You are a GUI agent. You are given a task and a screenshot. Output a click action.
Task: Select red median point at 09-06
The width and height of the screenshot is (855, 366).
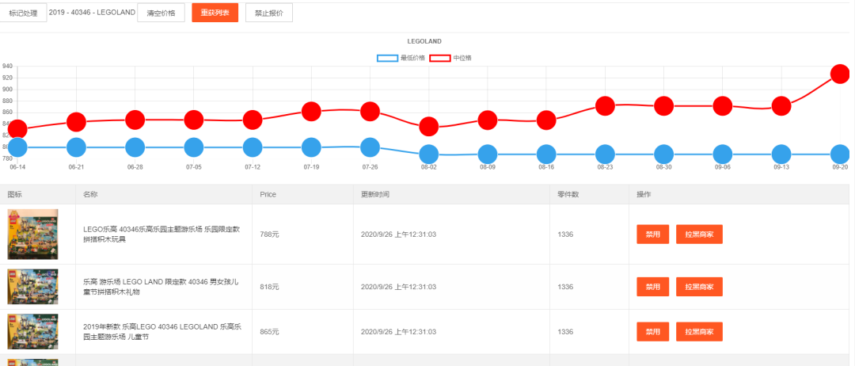coord(723,106)
